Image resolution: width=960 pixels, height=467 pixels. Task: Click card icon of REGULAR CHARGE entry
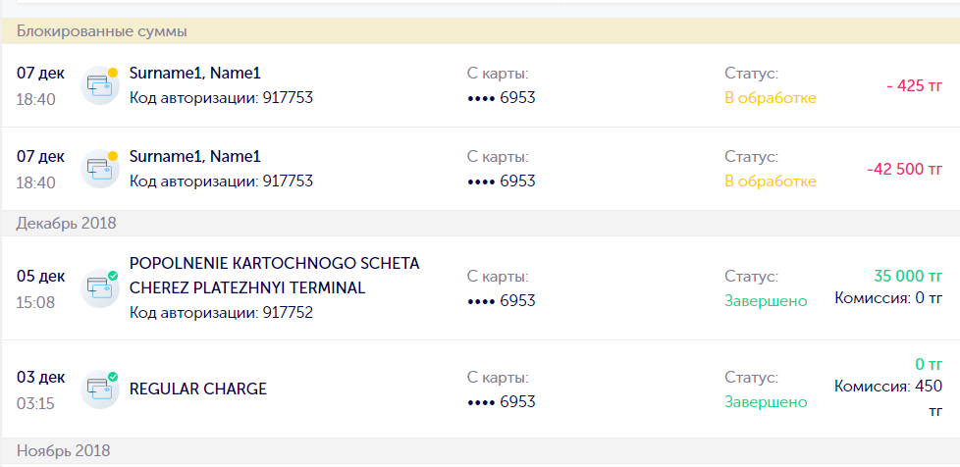(x=100, y=389)
